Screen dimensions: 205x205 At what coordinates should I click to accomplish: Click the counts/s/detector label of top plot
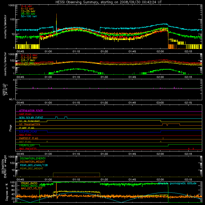[5, 27]
